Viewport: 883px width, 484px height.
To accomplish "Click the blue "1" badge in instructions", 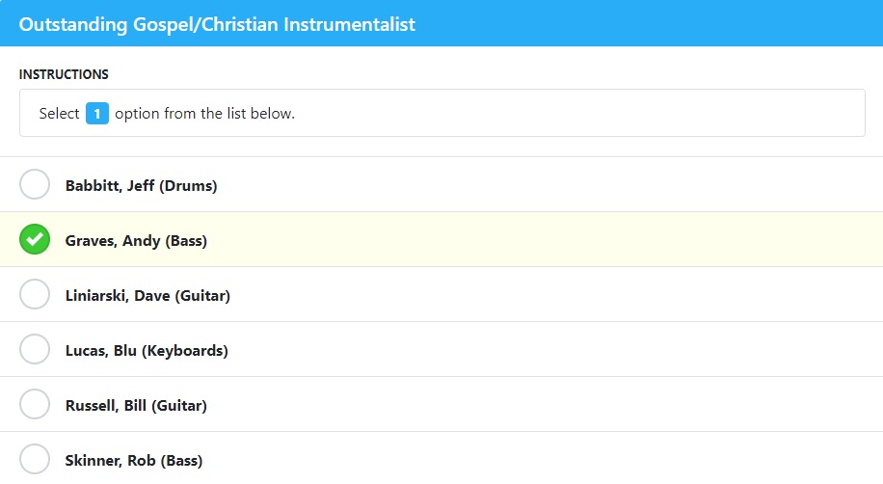I will 96,113.
